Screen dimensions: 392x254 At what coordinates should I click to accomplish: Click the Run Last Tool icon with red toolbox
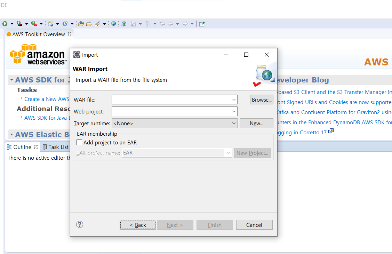(x=34, y=24)
